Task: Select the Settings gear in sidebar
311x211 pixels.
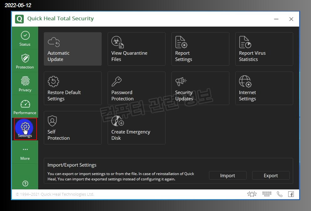Action: pos(25,129)
